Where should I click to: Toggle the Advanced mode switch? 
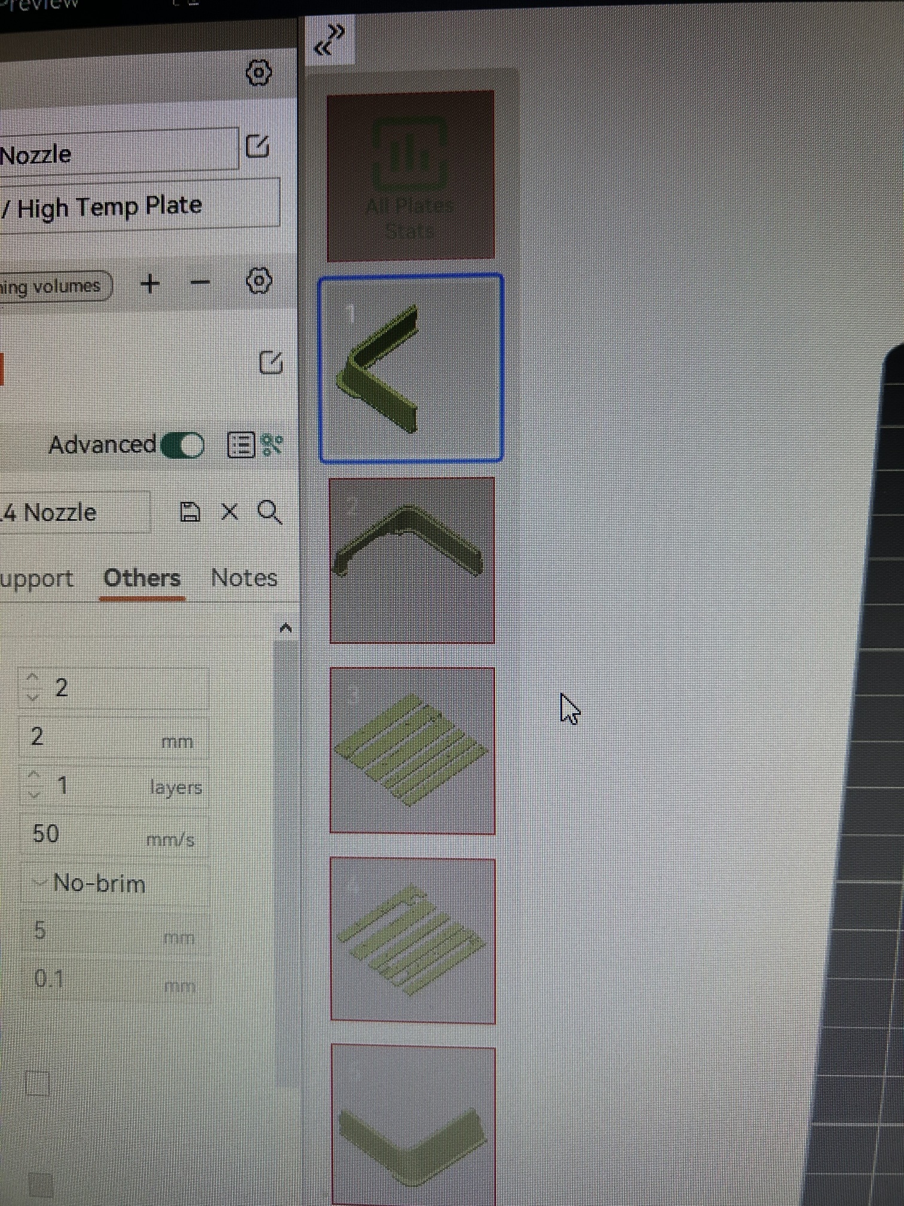(x=183, y=444)
